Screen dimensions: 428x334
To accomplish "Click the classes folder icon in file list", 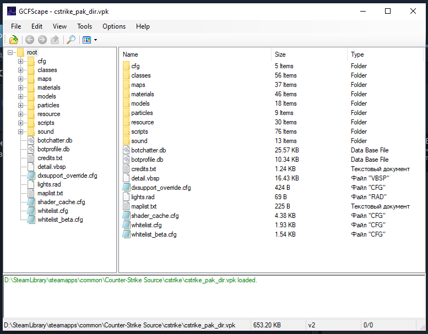I will click(x=126, y=75).
